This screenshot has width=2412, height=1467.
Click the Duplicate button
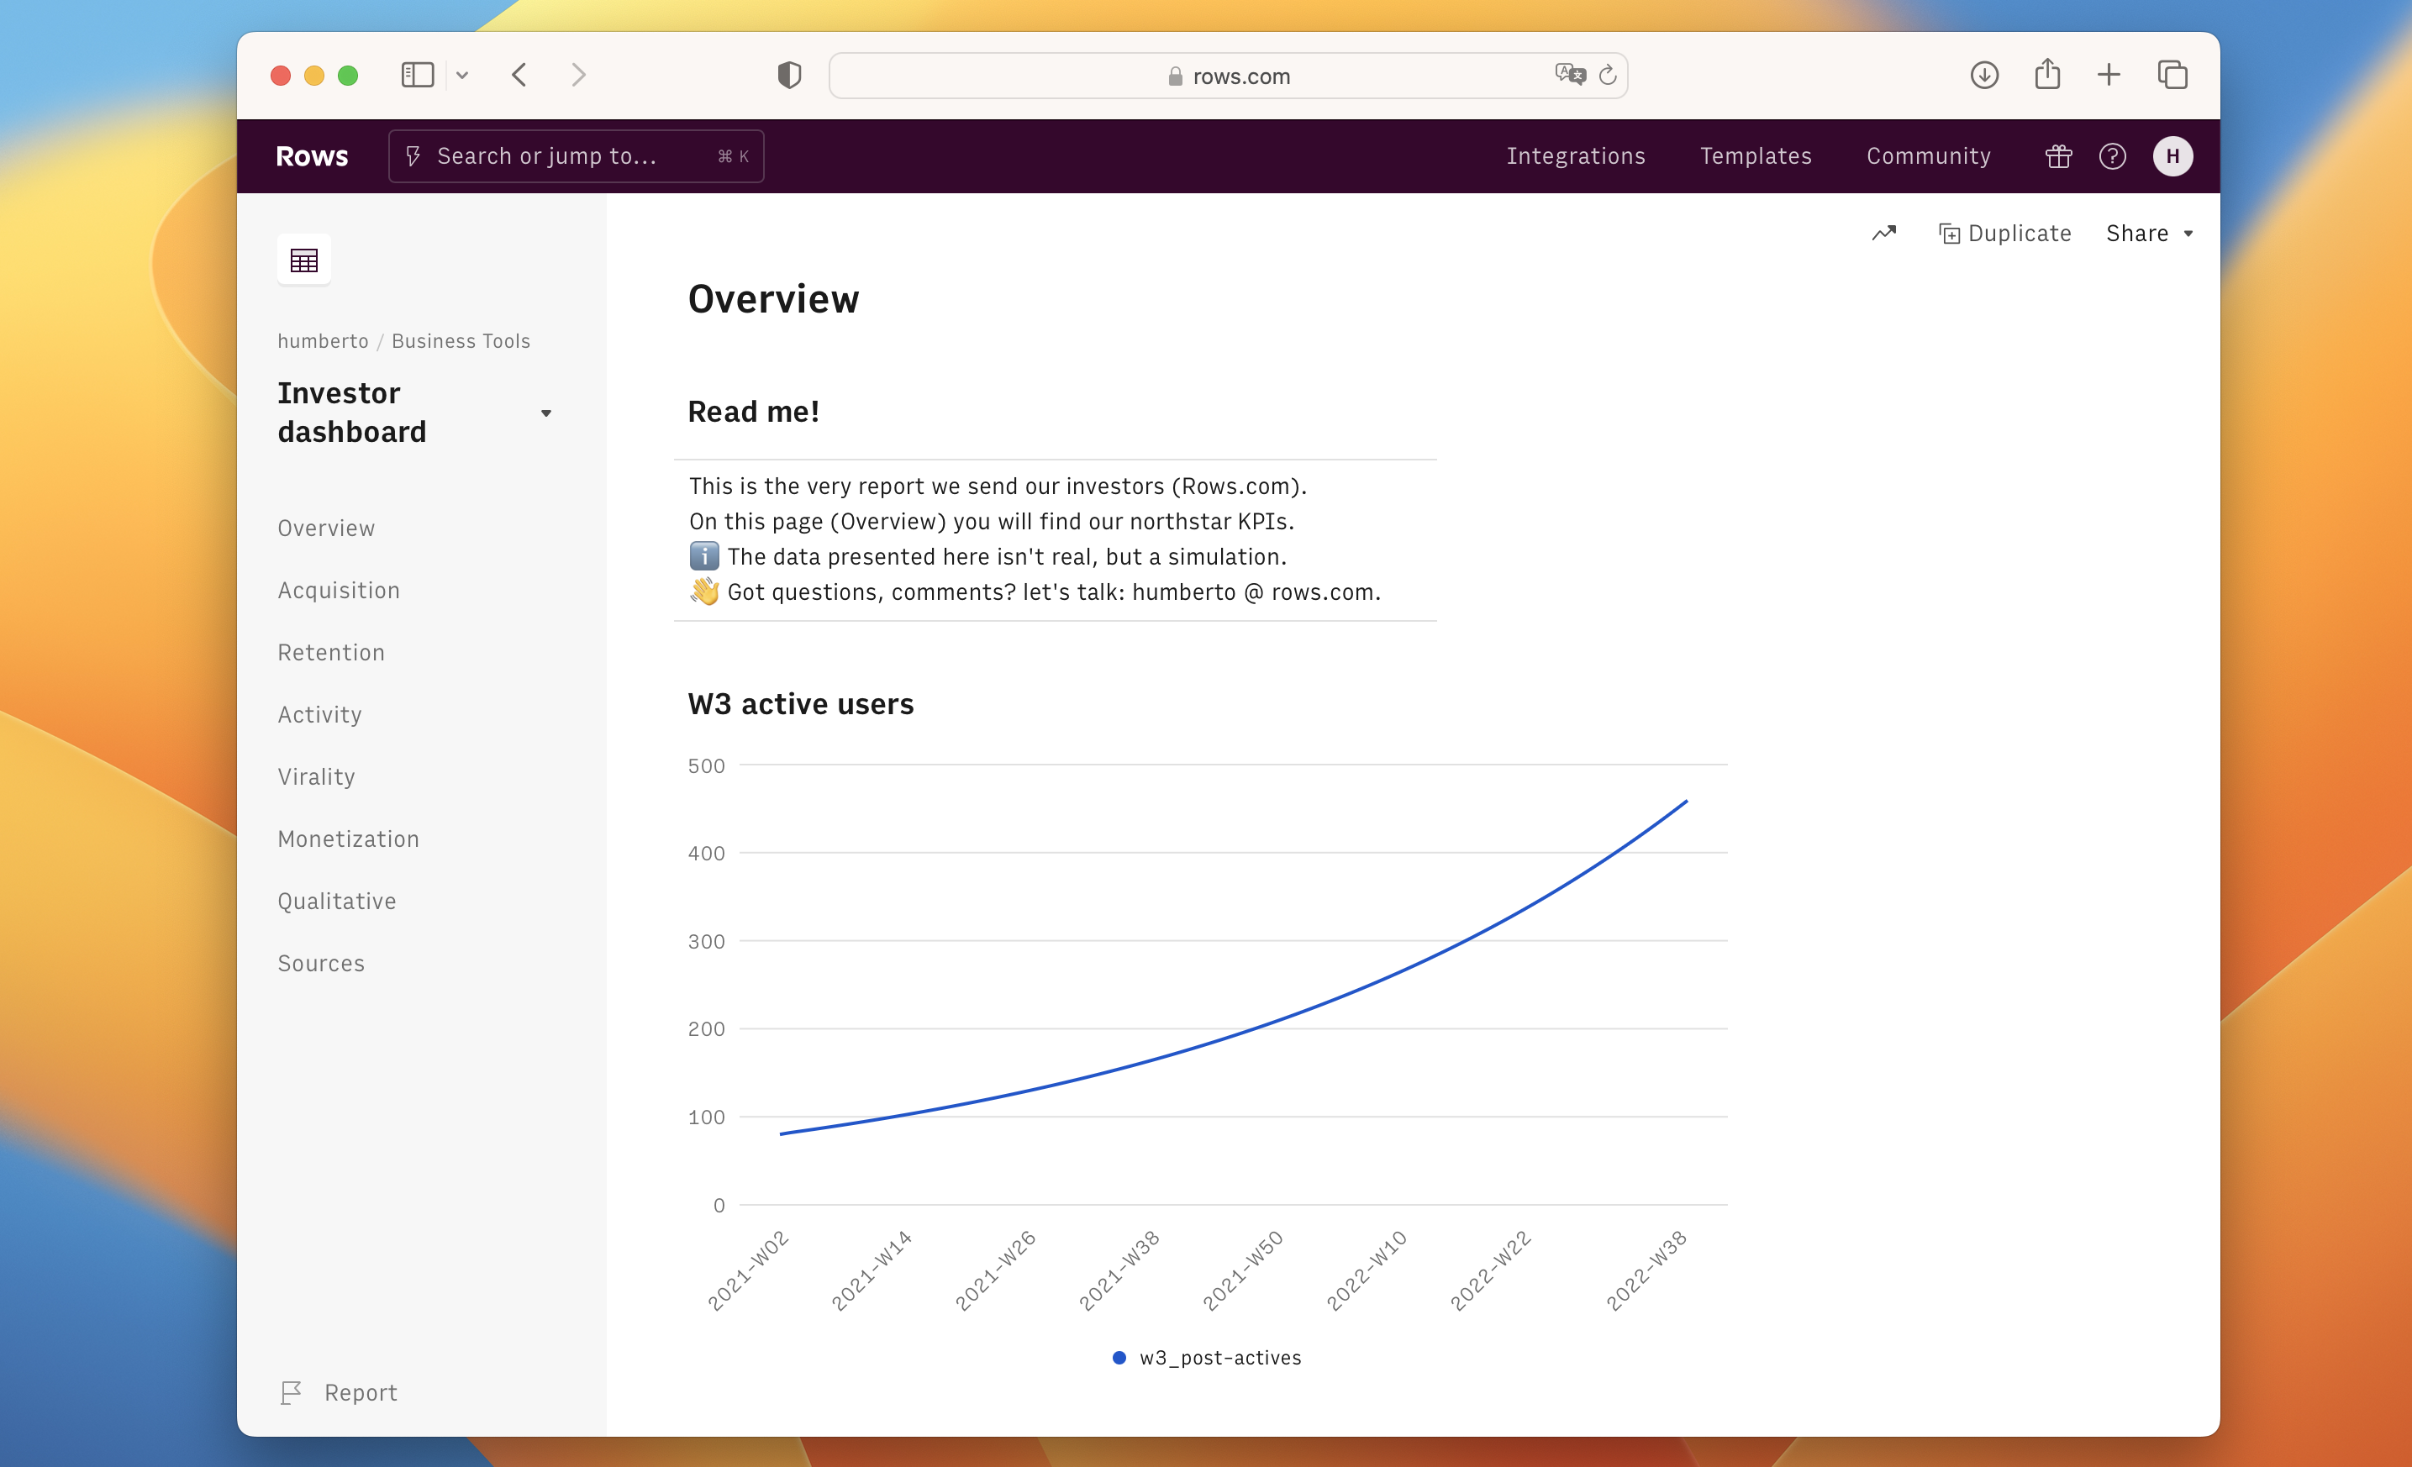pyautogui.click(x=2004, y=233)
